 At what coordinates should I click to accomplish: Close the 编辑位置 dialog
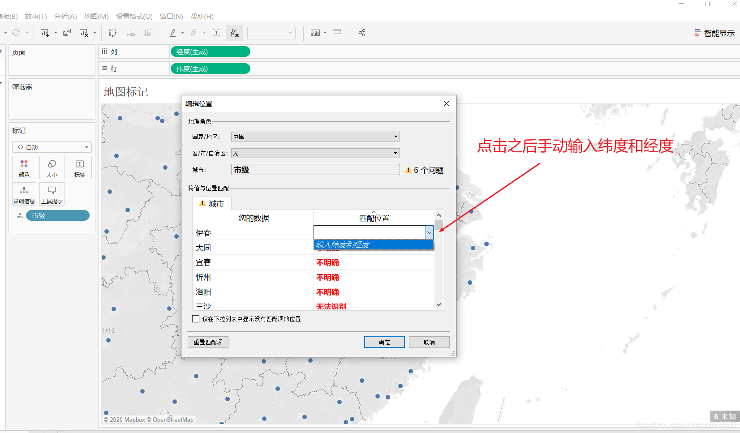pyautogui.click(x=447, y=103)
